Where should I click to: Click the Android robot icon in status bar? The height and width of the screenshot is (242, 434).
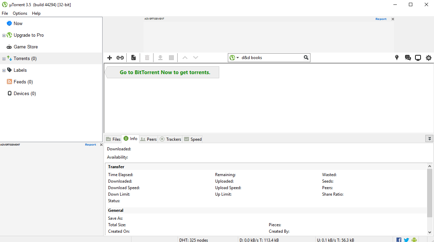click(x=414, y=240)
